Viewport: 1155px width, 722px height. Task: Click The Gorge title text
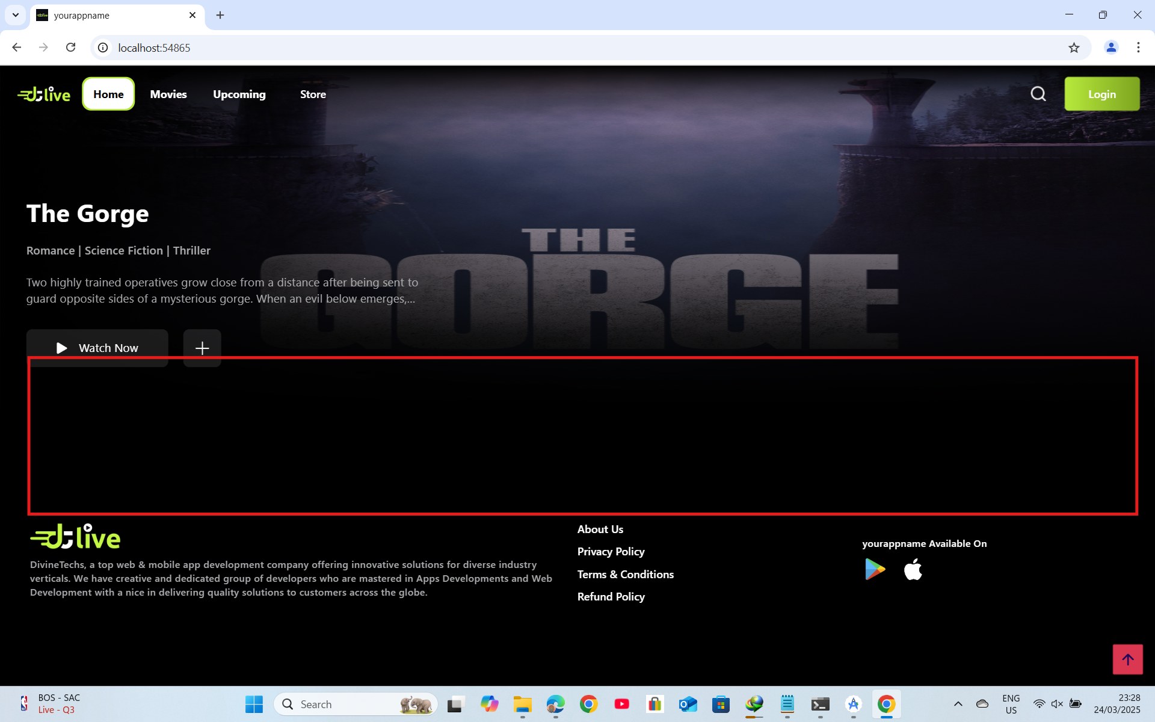pos(88,214)
